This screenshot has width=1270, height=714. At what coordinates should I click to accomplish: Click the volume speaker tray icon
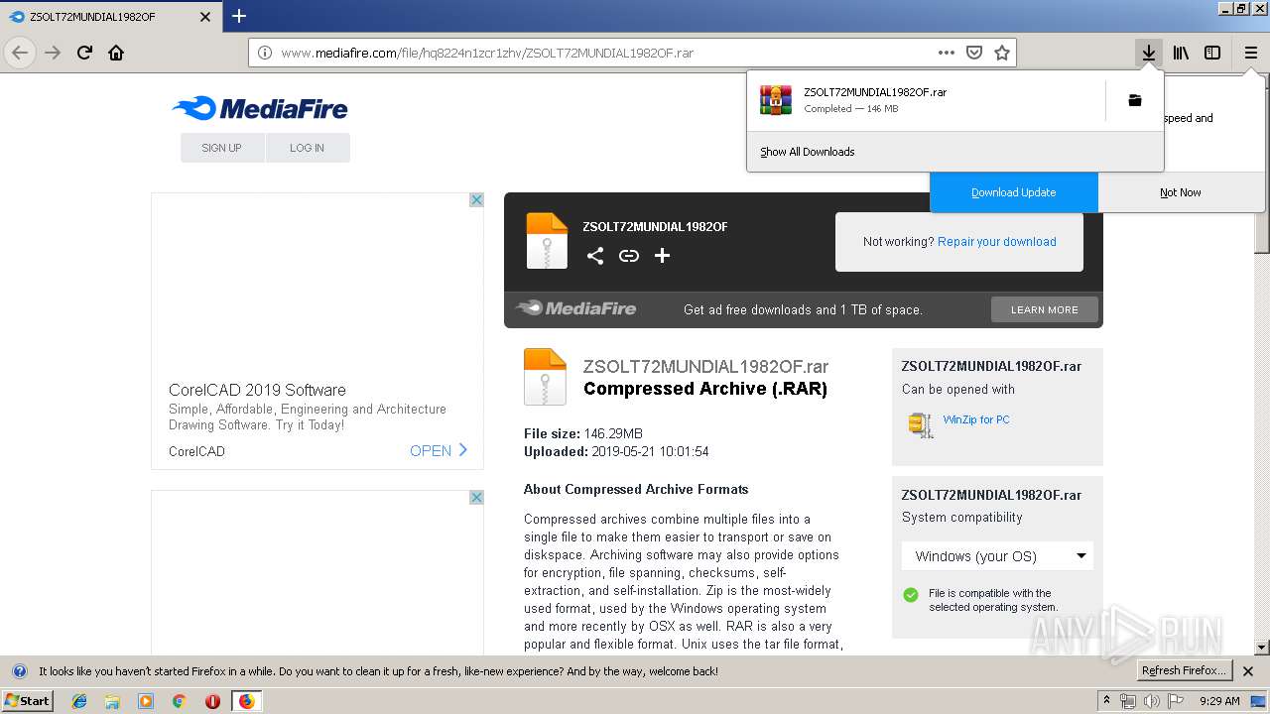pos(1151,701)
